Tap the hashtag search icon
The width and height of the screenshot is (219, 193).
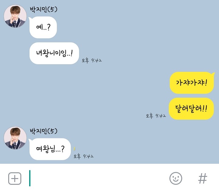pos(203,178)
